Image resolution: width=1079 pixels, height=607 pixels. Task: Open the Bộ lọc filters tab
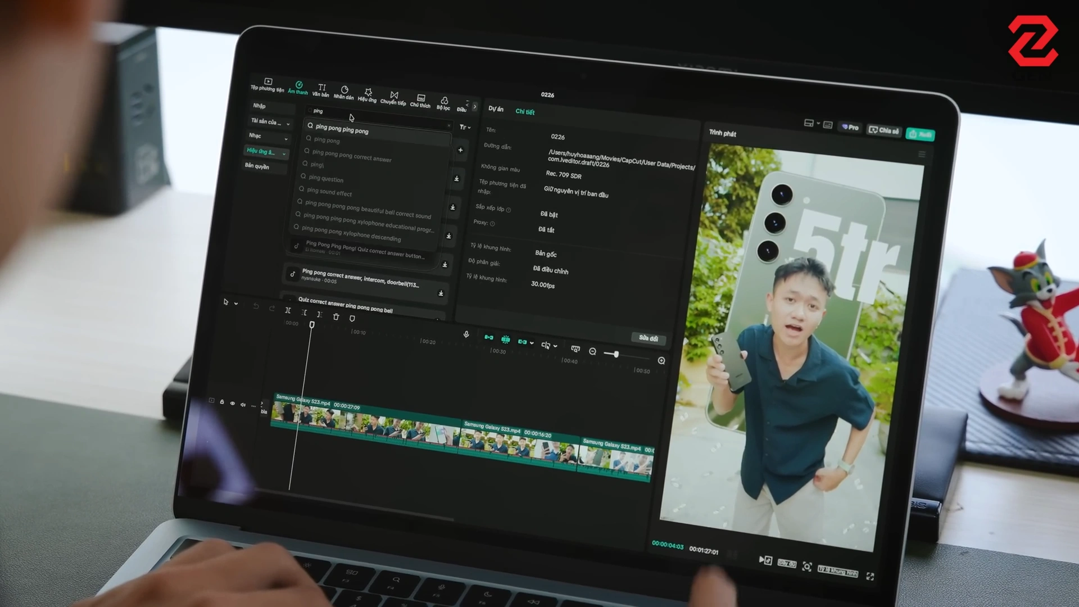click(x=443, y=103)
